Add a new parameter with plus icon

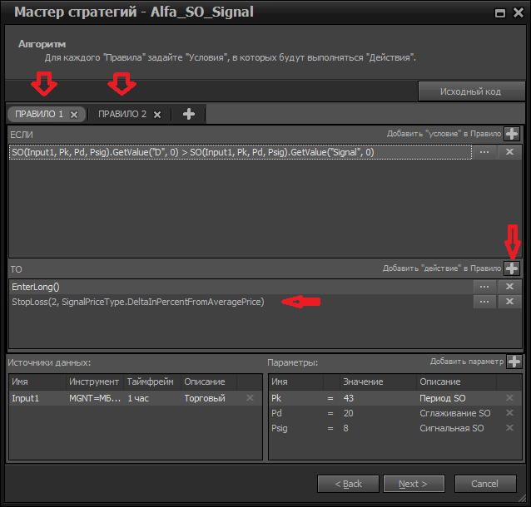pyautogui.click(x=514, y=362)
